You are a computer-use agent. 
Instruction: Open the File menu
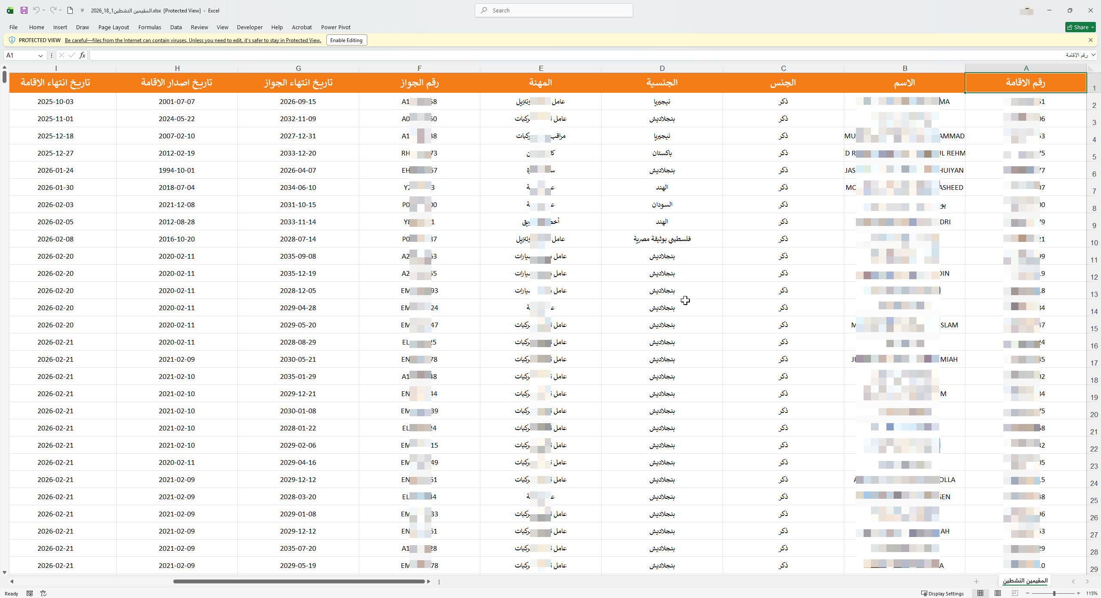coord(13,27)
